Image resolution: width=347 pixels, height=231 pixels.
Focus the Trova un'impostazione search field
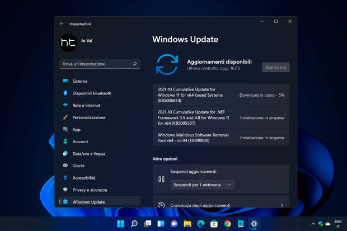pos(100,64)
